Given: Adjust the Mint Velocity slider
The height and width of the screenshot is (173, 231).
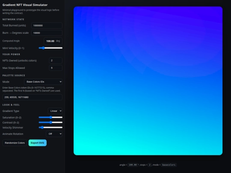Looking at the screenshot, I should [x=50, y=48].
